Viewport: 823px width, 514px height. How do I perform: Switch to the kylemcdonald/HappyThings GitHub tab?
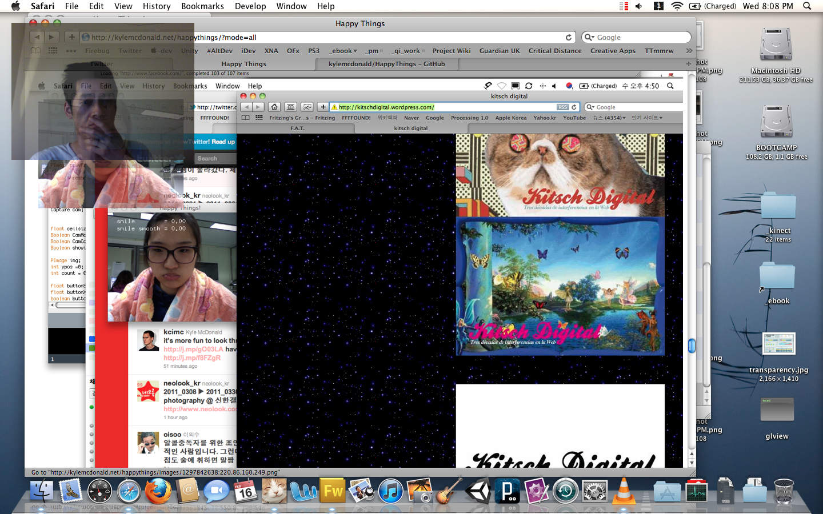pyautogui.click(x=386, y=64)
